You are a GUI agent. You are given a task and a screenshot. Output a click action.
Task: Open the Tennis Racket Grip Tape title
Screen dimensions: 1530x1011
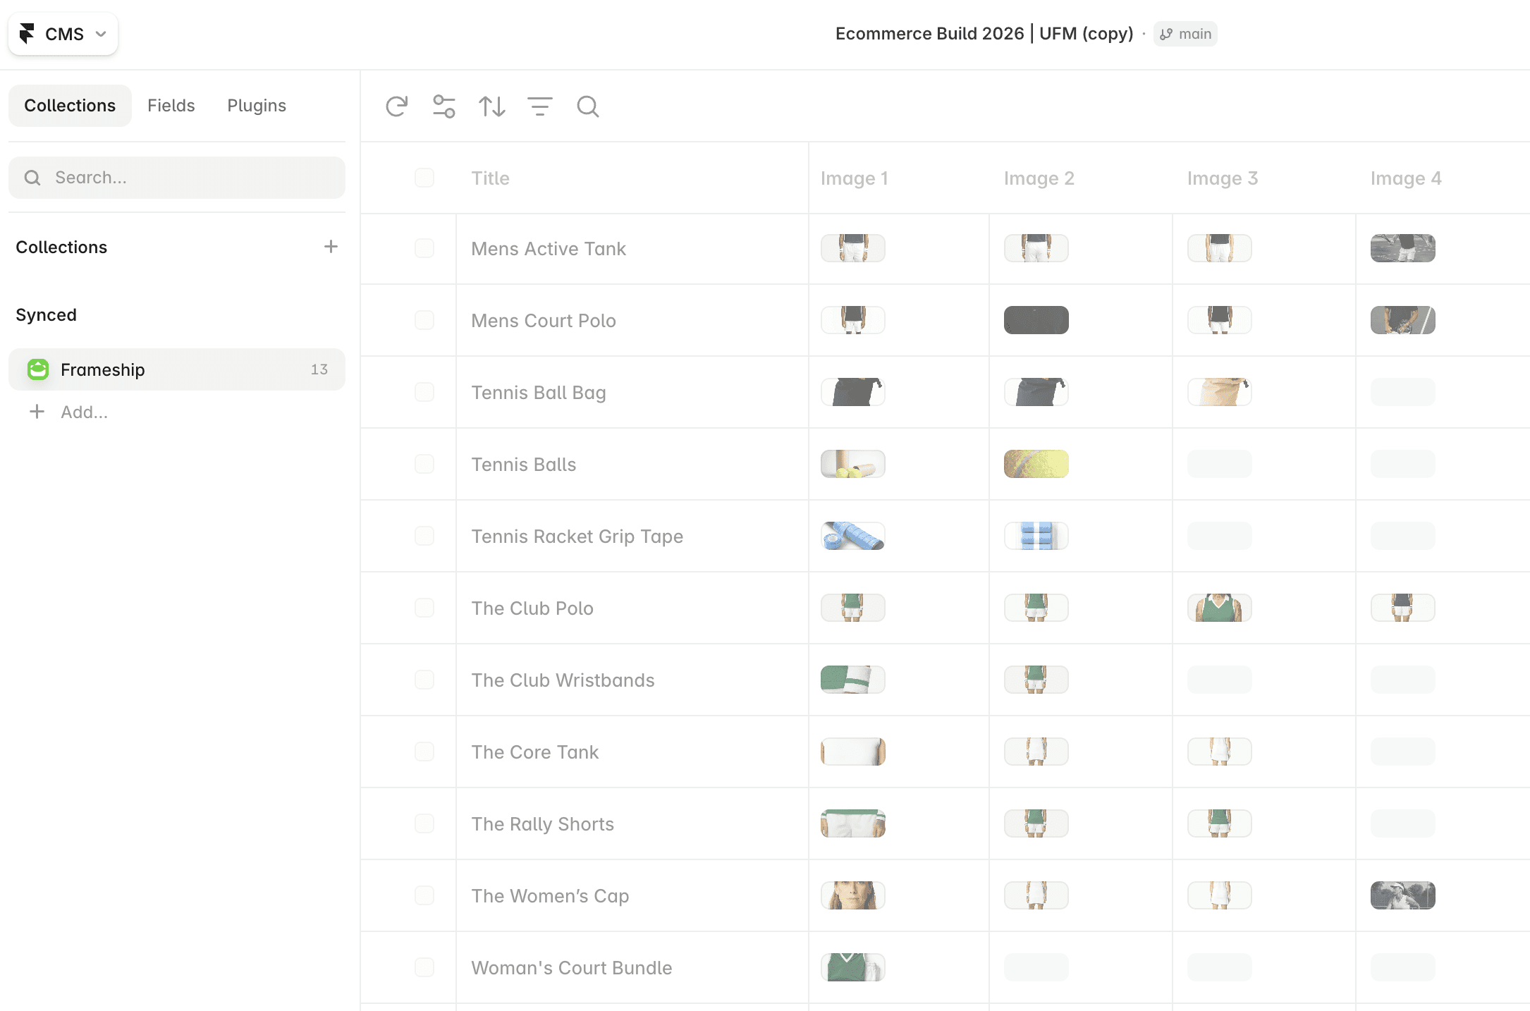pyautogui.click(x=632, y=537)
